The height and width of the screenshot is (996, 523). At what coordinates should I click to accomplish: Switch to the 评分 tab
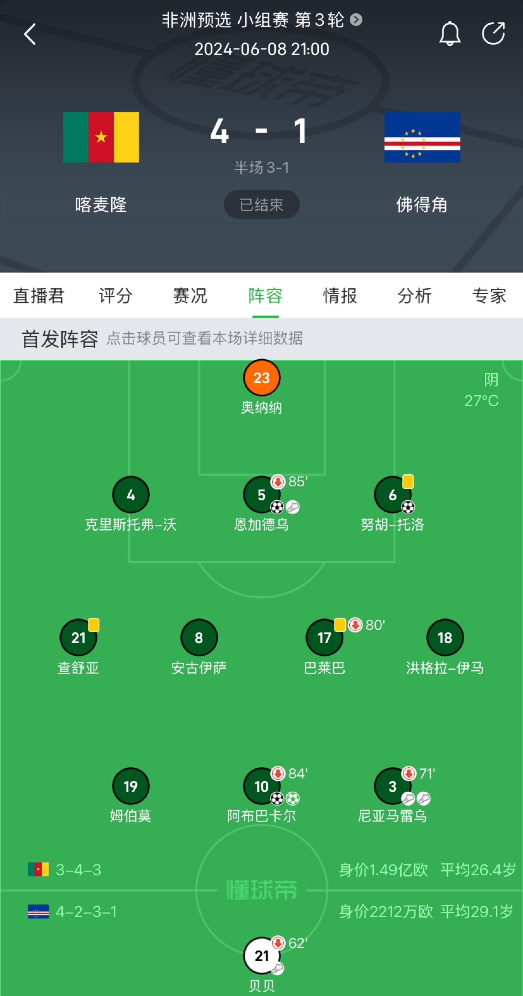coord(115,296)
